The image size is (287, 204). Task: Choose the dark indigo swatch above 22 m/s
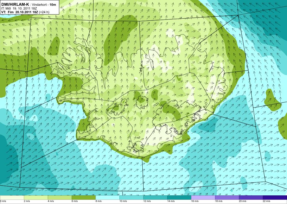coord(275,198)
